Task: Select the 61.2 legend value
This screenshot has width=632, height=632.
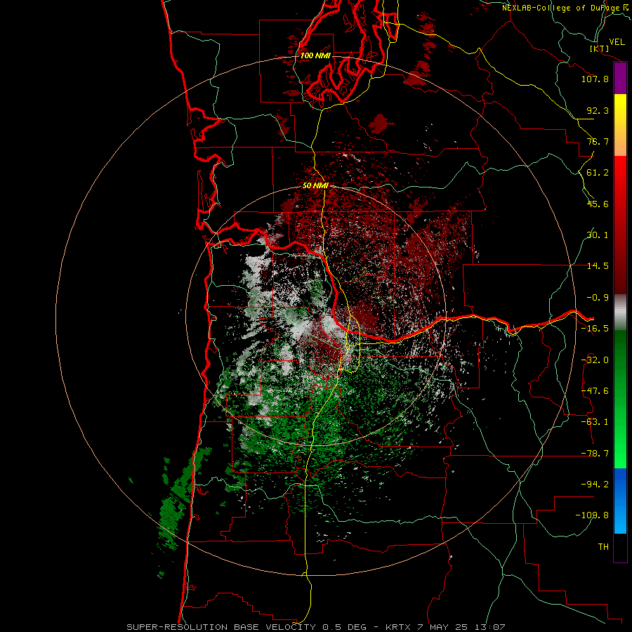Action: (x=598, y=173)
